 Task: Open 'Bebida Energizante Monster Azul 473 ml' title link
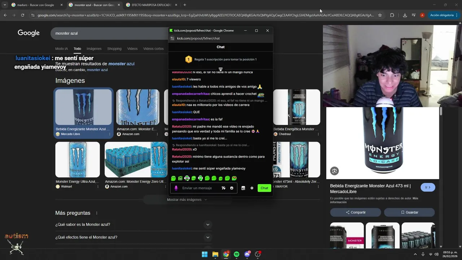tap(370, 188)
